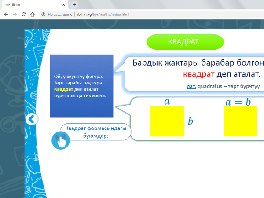This screenshot has height=198, width=264.
Task: Click the line 'Ой, укмуштуу фигура.'
Action: point(78,77)
